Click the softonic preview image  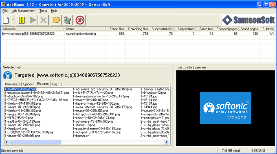click(x=226, y=108)
